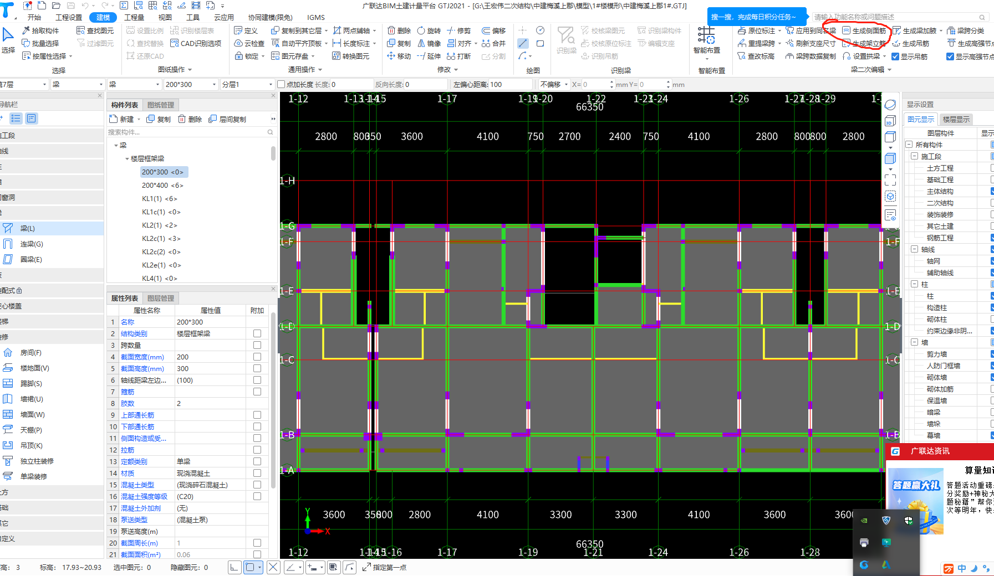Image resolution: width=994 pixels, height=576 pixels.
Task: Click the function search box at top right
Action: [900, 17]
